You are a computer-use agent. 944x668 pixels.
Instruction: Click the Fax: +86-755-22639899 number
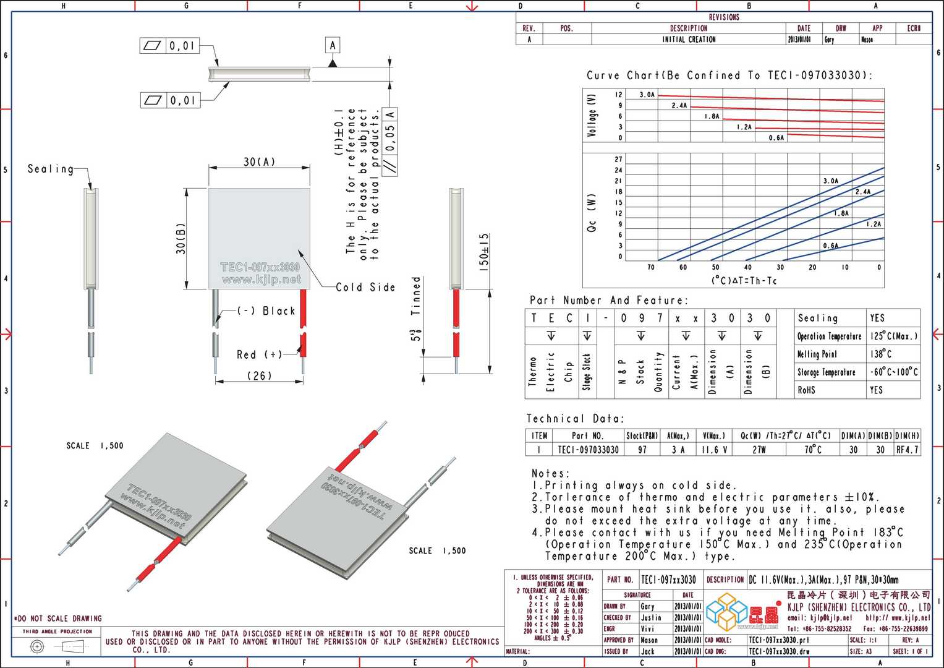pos(896,628)
